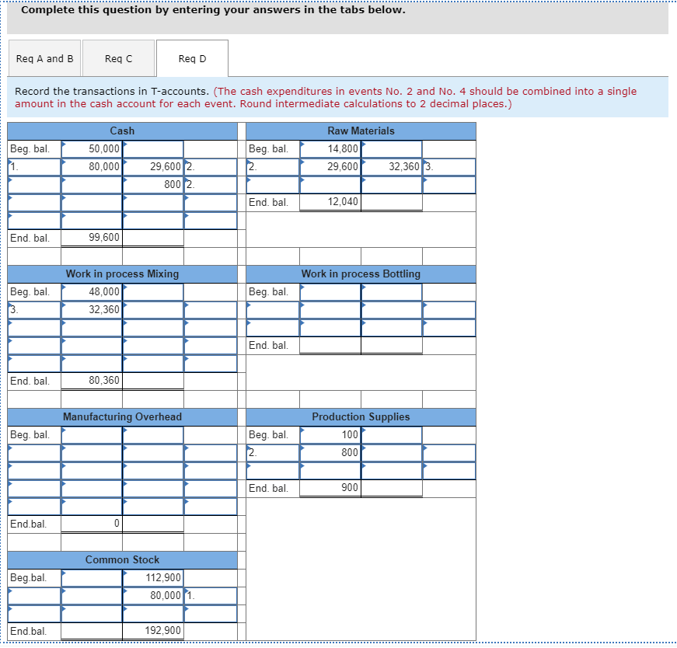Click the Production Supplies header
The width and height of the screenshot is (677, 648).
coord(361,416)
